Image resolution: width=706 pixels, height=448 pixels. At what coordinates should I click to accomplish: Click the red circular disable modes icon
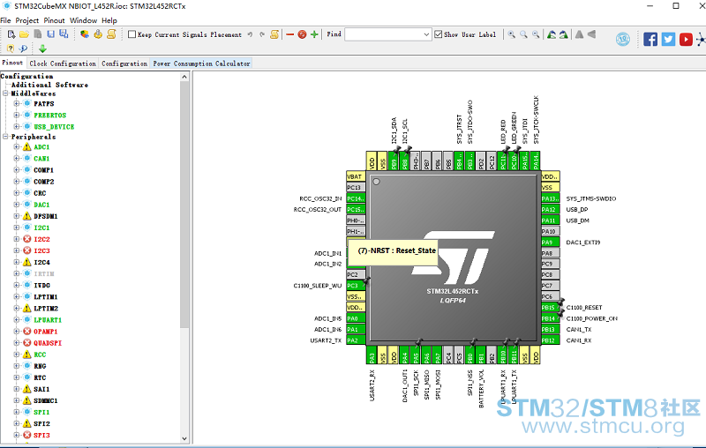[x=302, y=34]
